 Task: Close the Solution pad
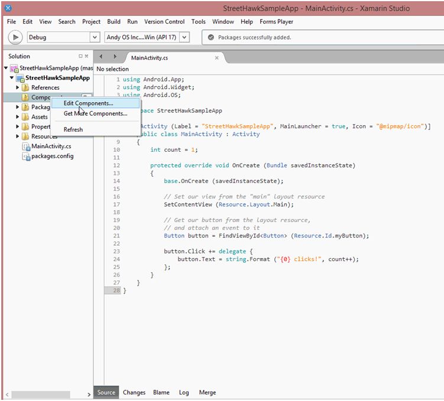click(x=86, y=56)
